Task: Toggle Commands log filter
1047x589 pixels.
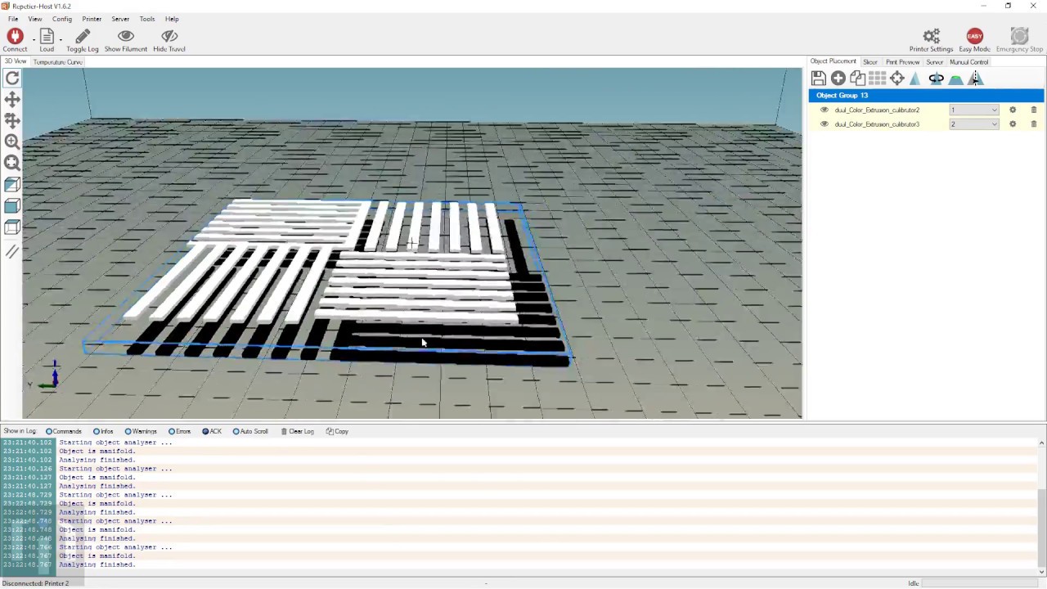Action: tap(64, 431)
